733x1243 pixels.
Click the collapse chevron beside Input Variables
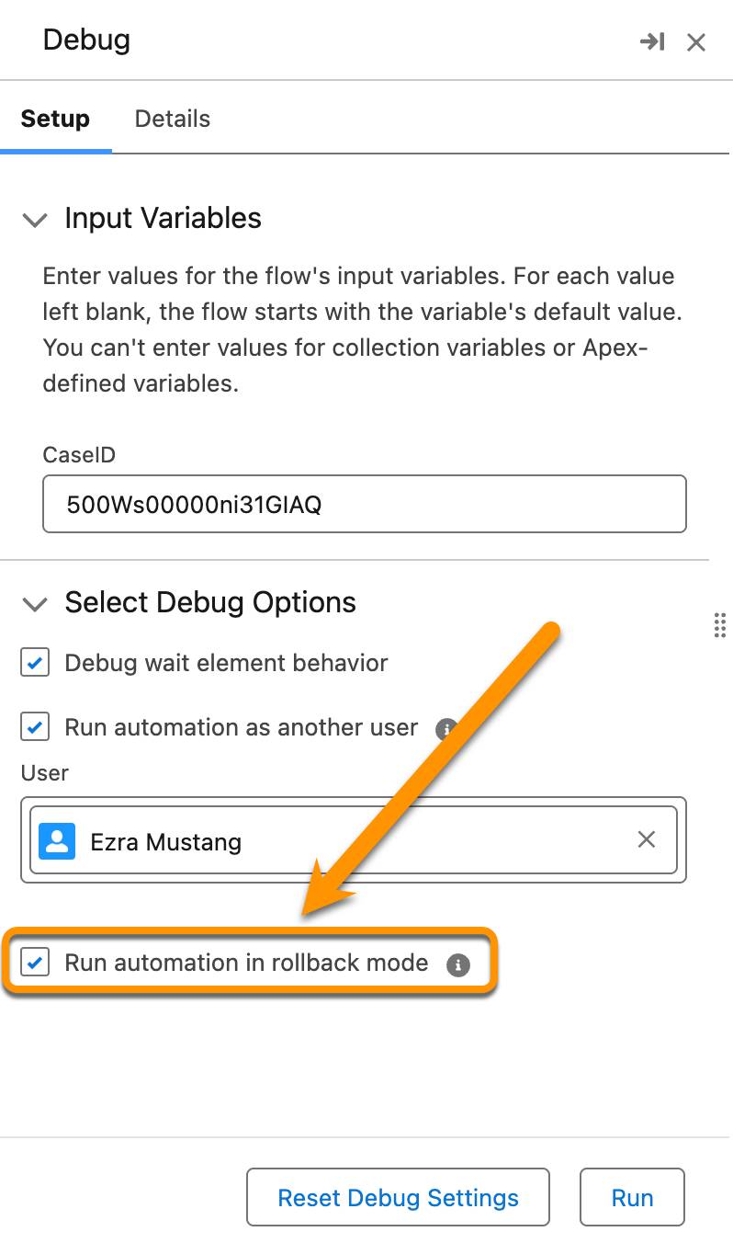[x=34, y=221]
